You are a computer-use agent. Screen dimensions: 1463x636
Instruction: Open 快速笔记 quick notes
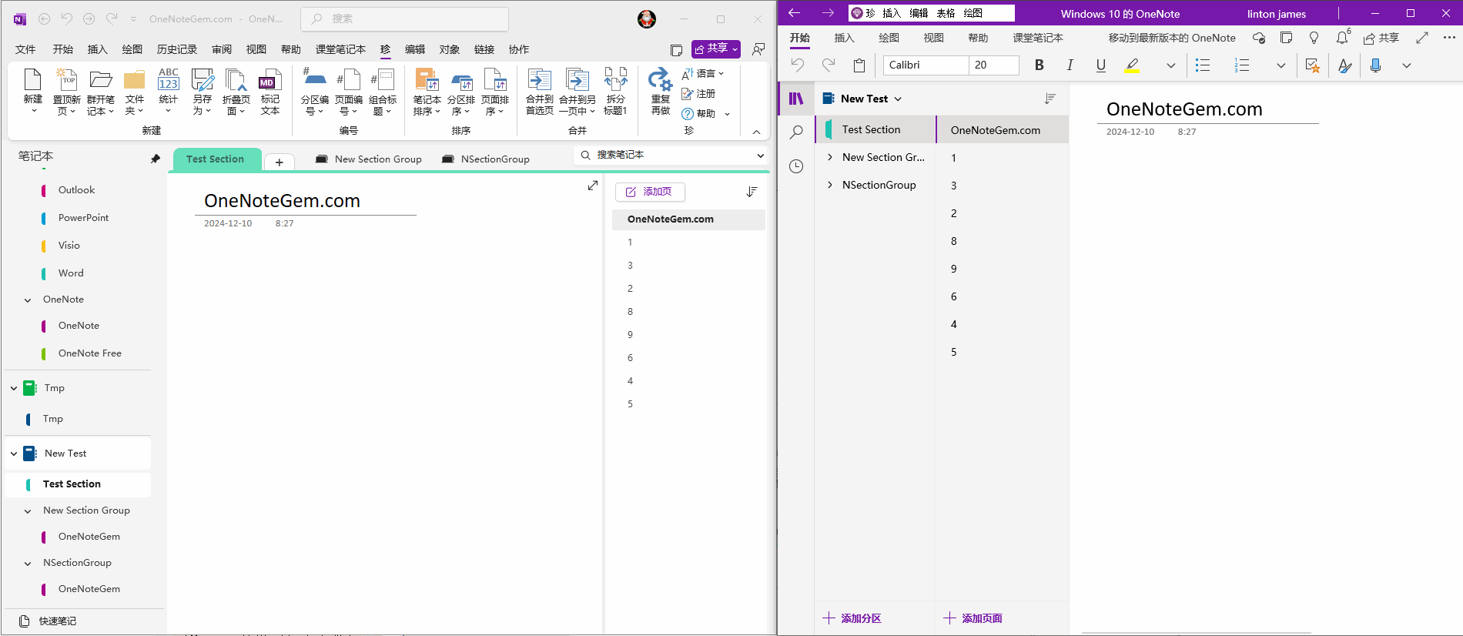pyautogui.click(x=48, y=621)
